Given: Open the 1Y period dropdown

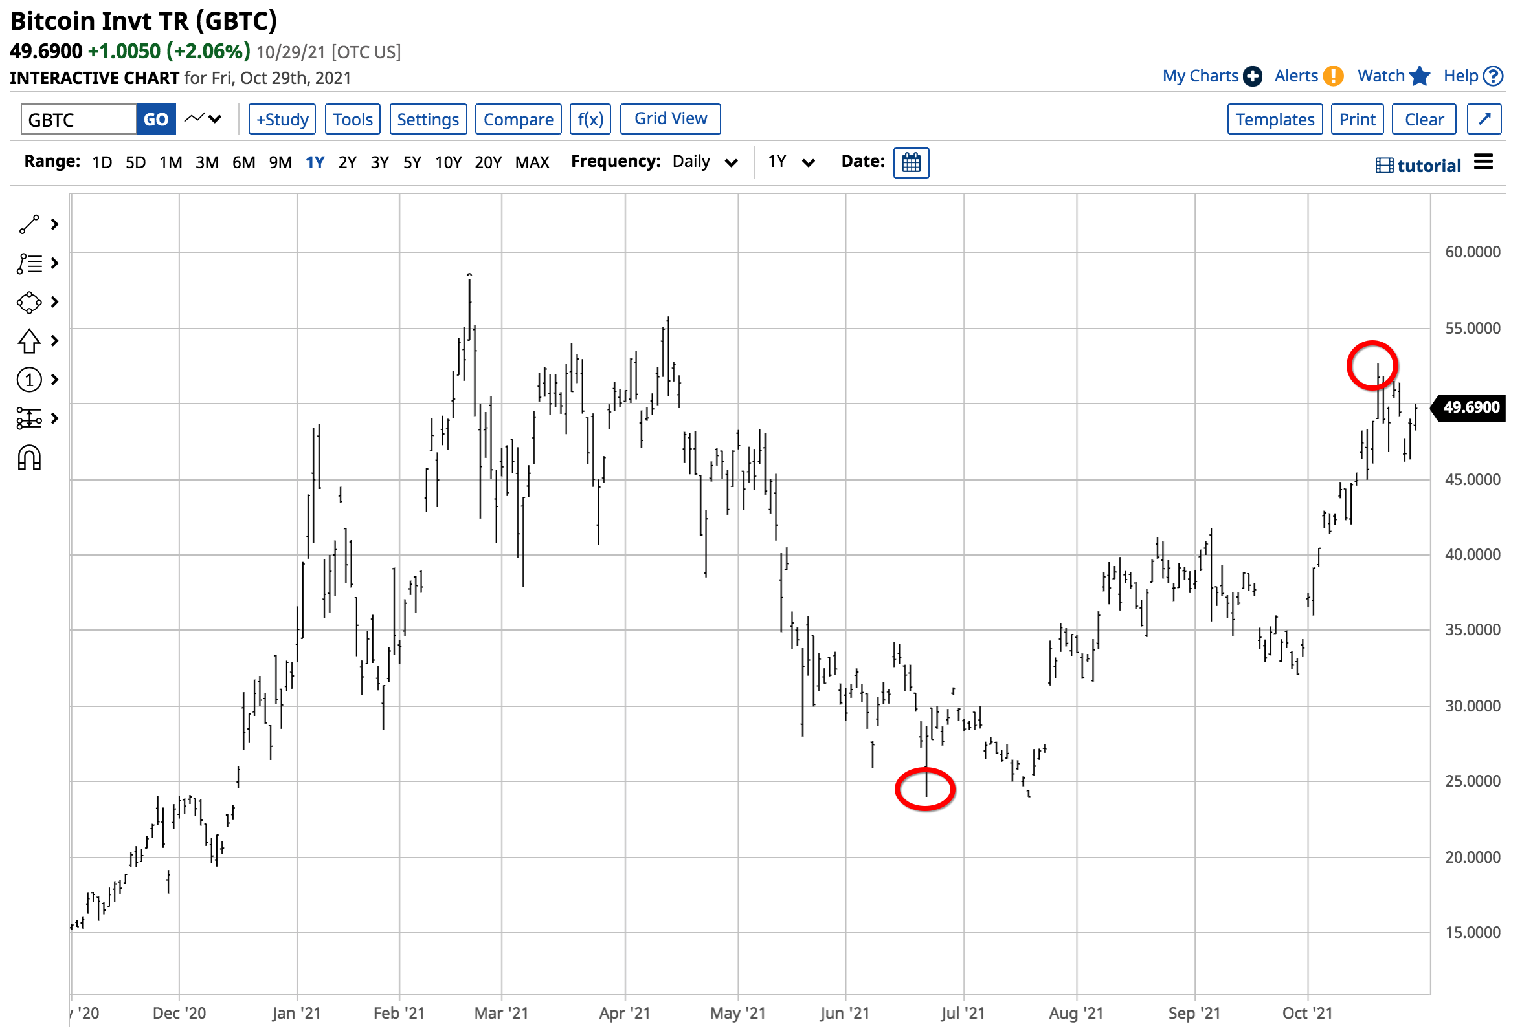Looking at the screenshot, I should pyautogui.click(x=792, y=162).
